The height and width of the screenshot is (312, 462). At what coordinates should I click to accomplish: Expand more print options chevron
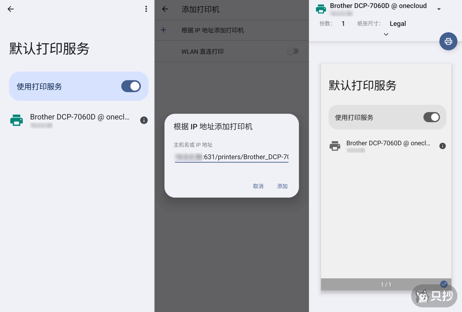[x=386, y=34]
